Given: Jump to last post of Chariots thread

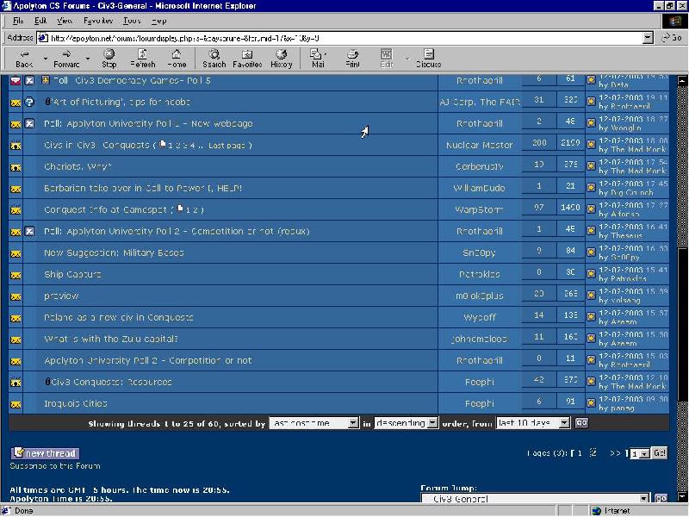Looking at the screenshot, I should [592, 166].
